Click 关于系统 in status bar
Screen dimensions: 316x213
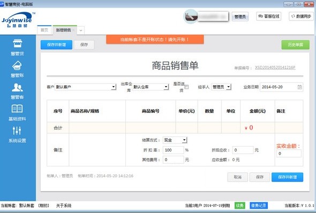coord(64,206)
